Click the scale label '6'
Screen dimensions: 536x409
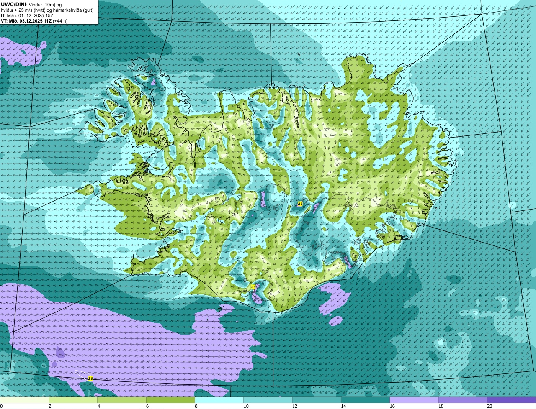pyautogui.click(x=147, y=406)
